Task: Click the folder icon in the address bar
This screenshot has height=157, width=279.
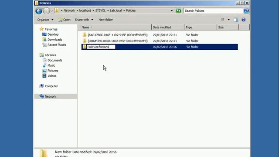Action: tap(57, 10)
